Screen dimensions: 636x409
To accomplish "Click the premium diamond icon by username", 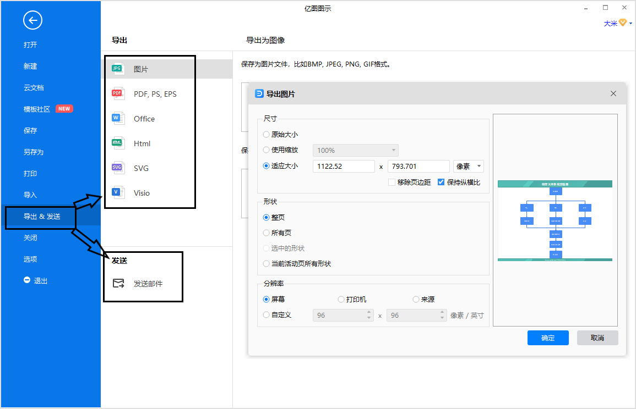I will click(623, 23).
